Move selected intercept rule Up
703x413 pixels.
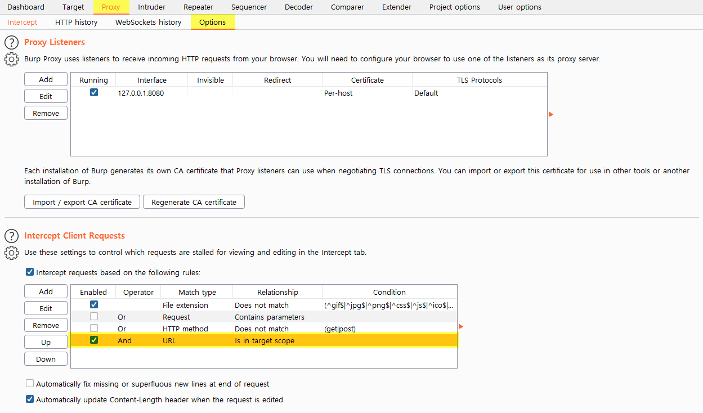46,342
